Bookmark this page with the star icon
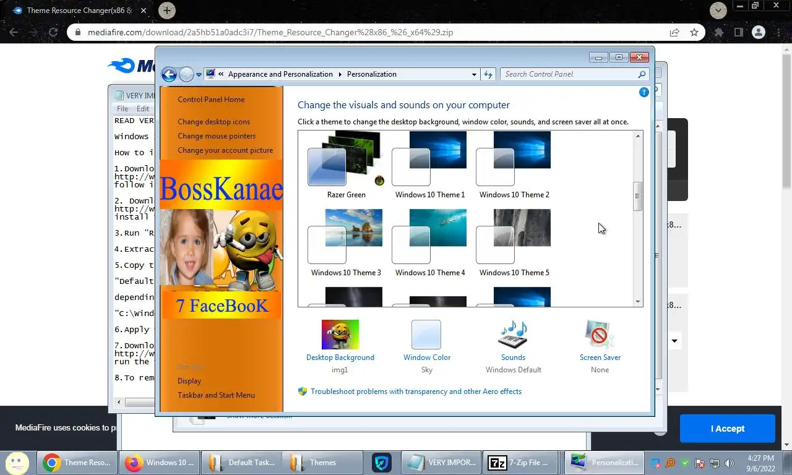The image size is (792, 475). (x=694, y=32)
